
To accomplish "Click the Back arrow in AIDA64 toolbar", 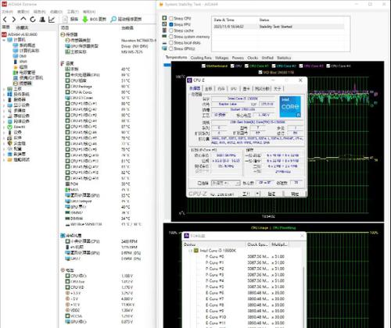I will coord(5,20).
